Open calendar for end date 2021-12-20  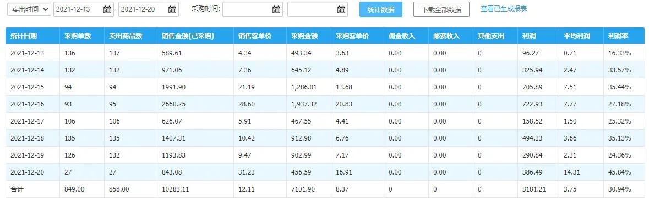click(172, 9)
